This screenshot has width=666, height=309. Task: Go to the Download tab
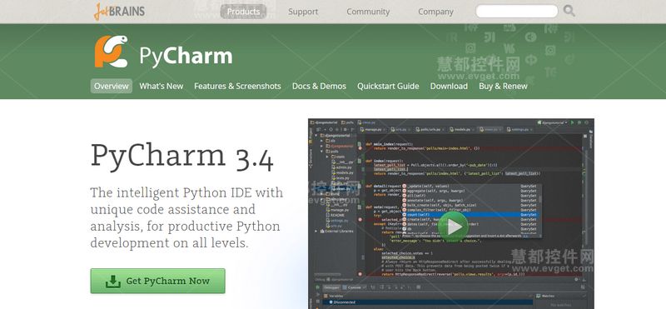click(449, 86)
